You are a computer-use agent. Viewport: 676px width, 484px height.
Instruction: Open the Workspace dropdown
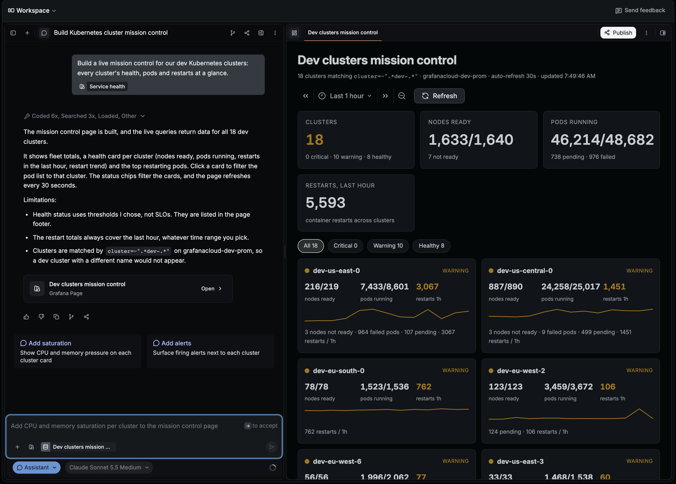(x=32, y=11)
